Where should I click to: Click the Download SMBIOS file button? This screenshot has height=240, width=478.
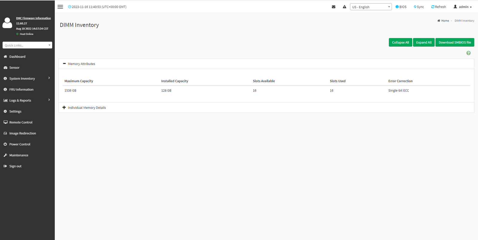[454, 42]
